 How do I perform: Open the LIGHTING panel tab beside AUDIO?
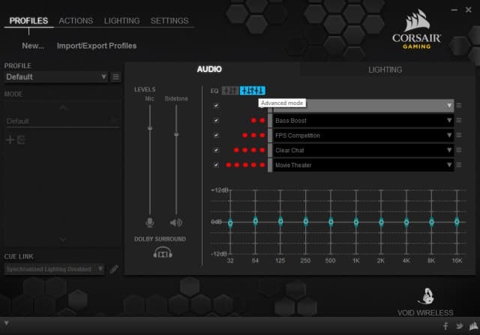click(x=385, y=70)
